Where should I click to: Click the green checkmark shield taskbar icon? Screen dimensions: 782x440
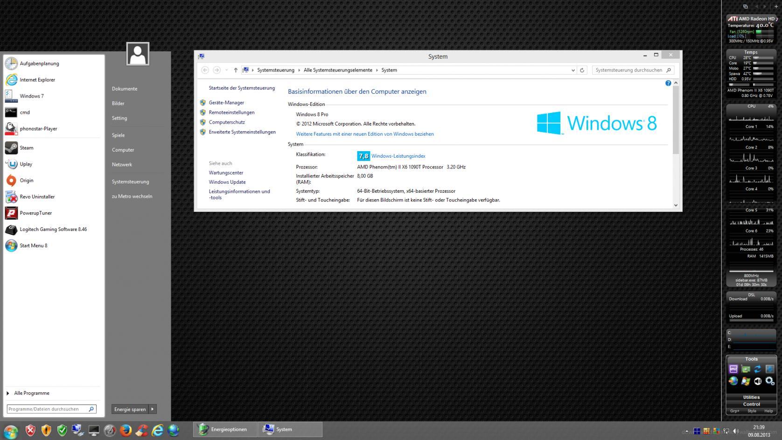[62, 430]
